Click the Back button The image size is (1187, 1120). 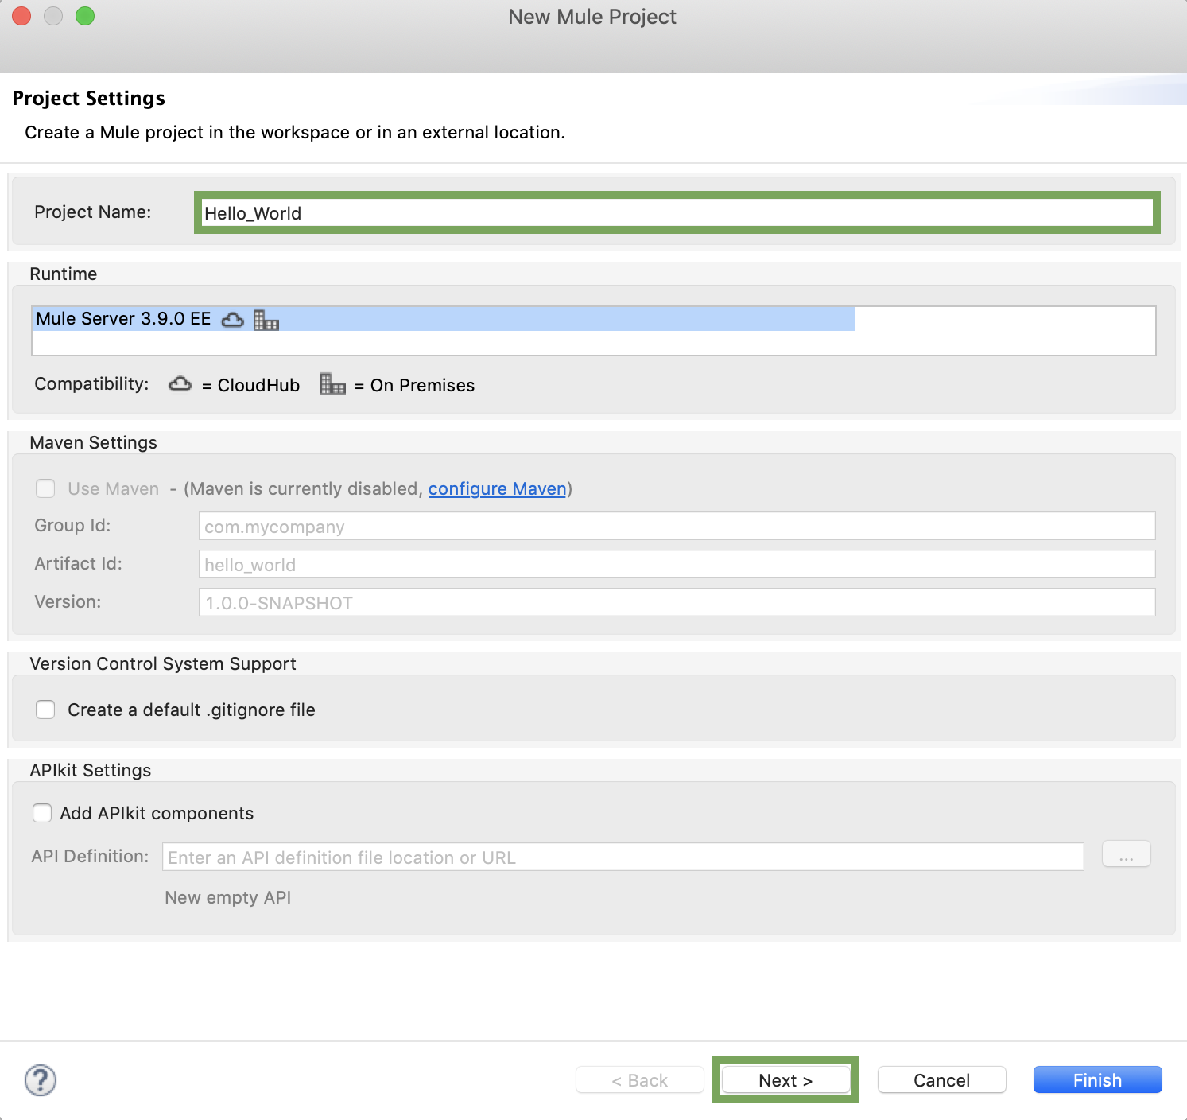pyautogui.click(x=640, y=1080)
